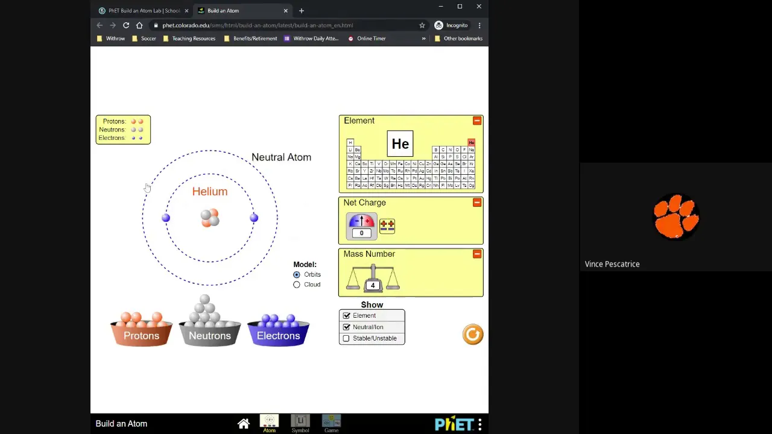Click the Helium label in the atom
The width and height of the screenshot is (772, 434).
[210, 192]
